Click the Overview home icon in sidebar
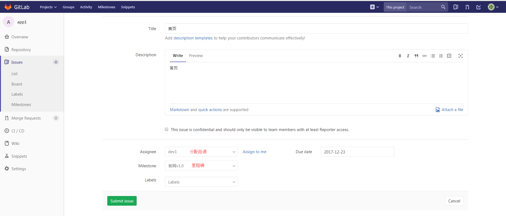This screenshot has height=216, width=506. (7, 37)
